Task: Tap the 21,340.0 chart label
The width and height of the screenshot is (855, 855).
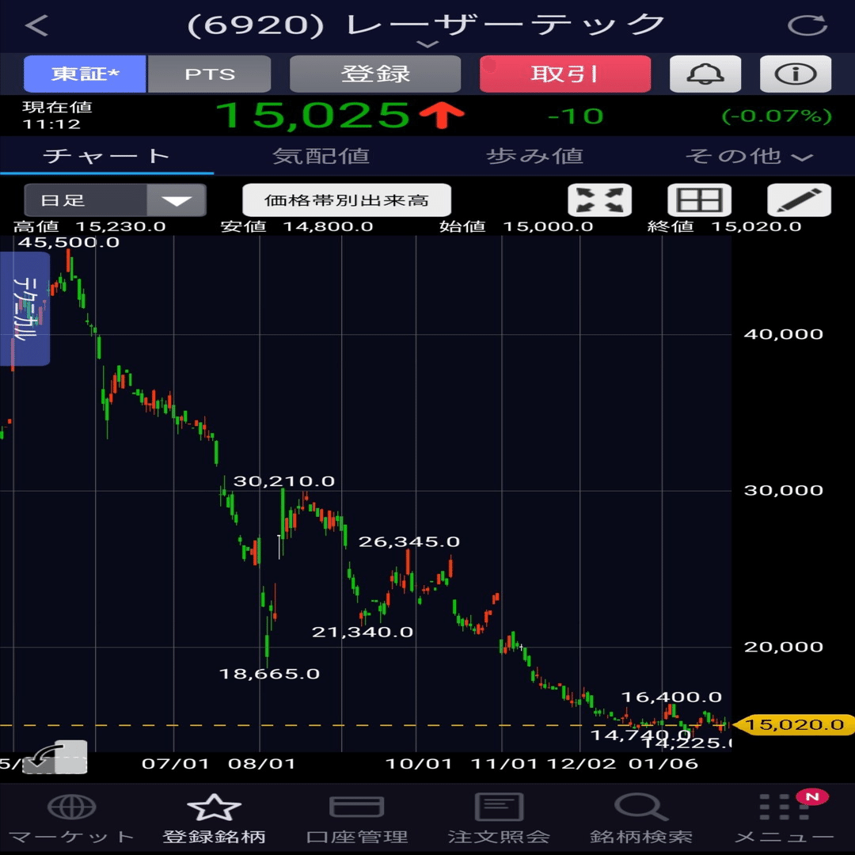Action: point(362,632)
